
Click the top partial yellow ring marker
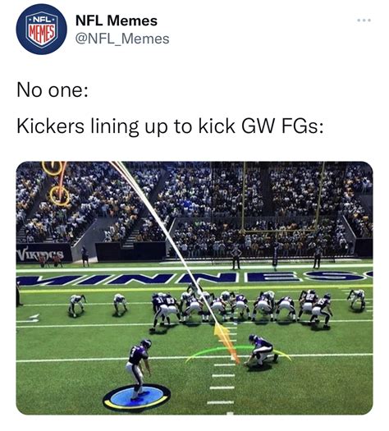(52, 168)
